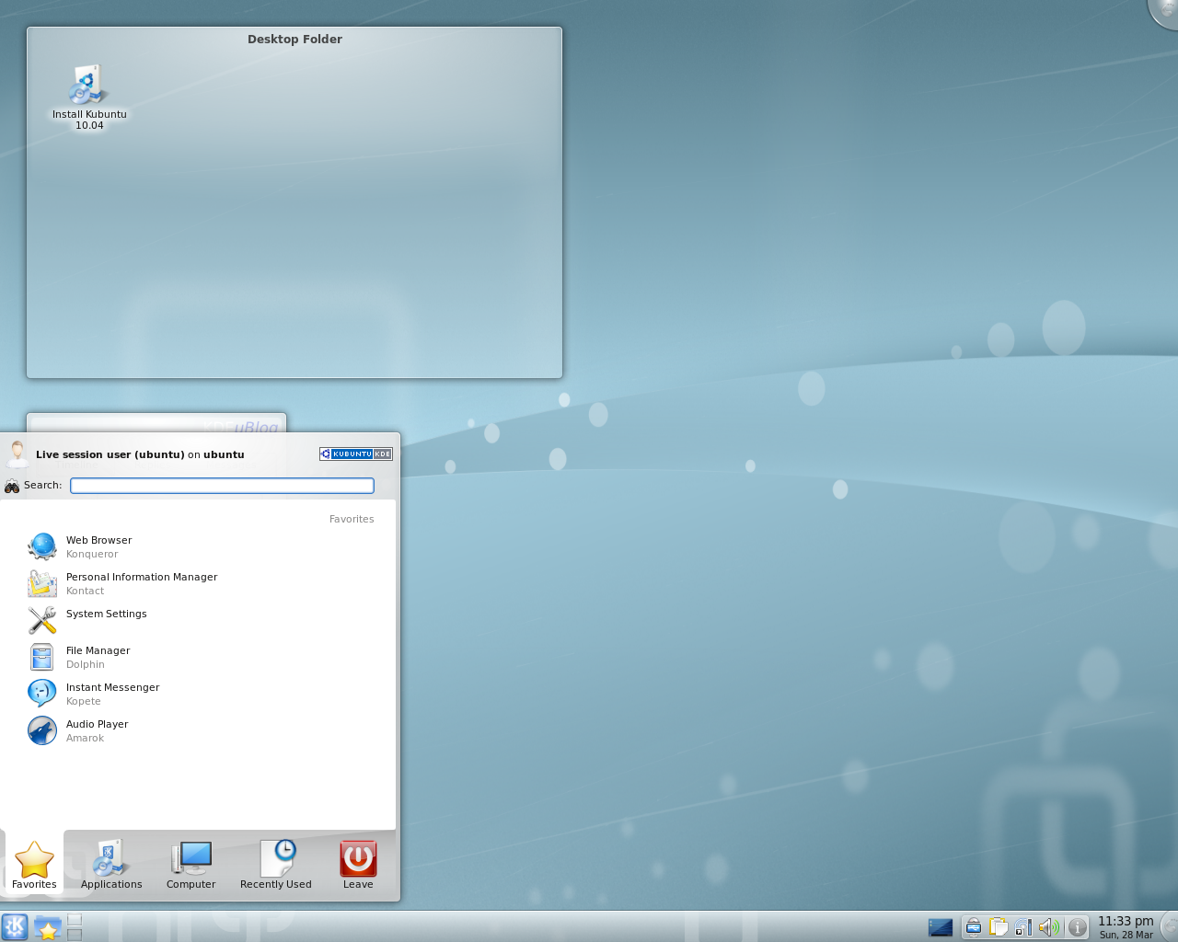This screenshot has height=942, width=1178.
Task: Switch to the Applications tab
Action: point(111,865)
